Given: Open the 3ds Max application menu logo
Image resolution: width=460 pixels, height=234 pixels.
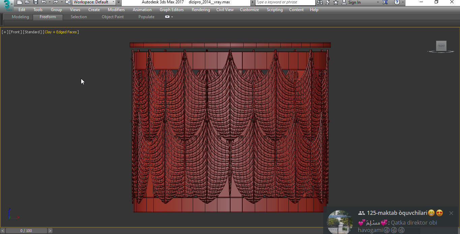Looking at the screenshot, I should point(7,6).
